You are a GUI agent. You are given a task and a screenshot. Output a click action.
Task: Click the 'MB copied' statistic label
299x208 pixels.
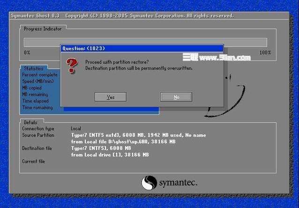32,88
